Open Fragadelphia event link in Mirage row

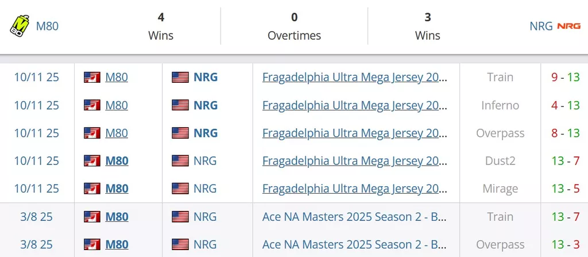(355, 189)
